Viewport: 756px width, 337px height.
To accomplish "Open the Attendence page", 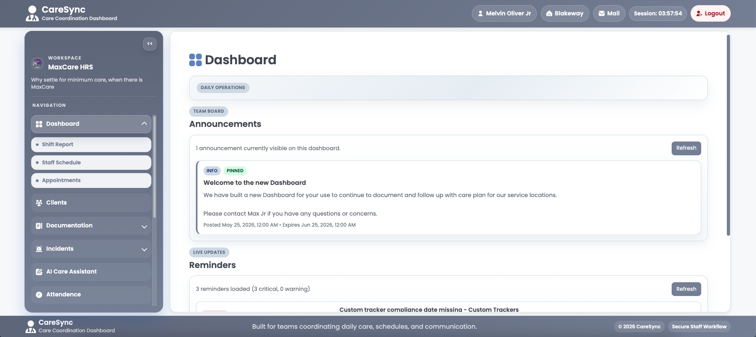I will click(x=91, y=294).
